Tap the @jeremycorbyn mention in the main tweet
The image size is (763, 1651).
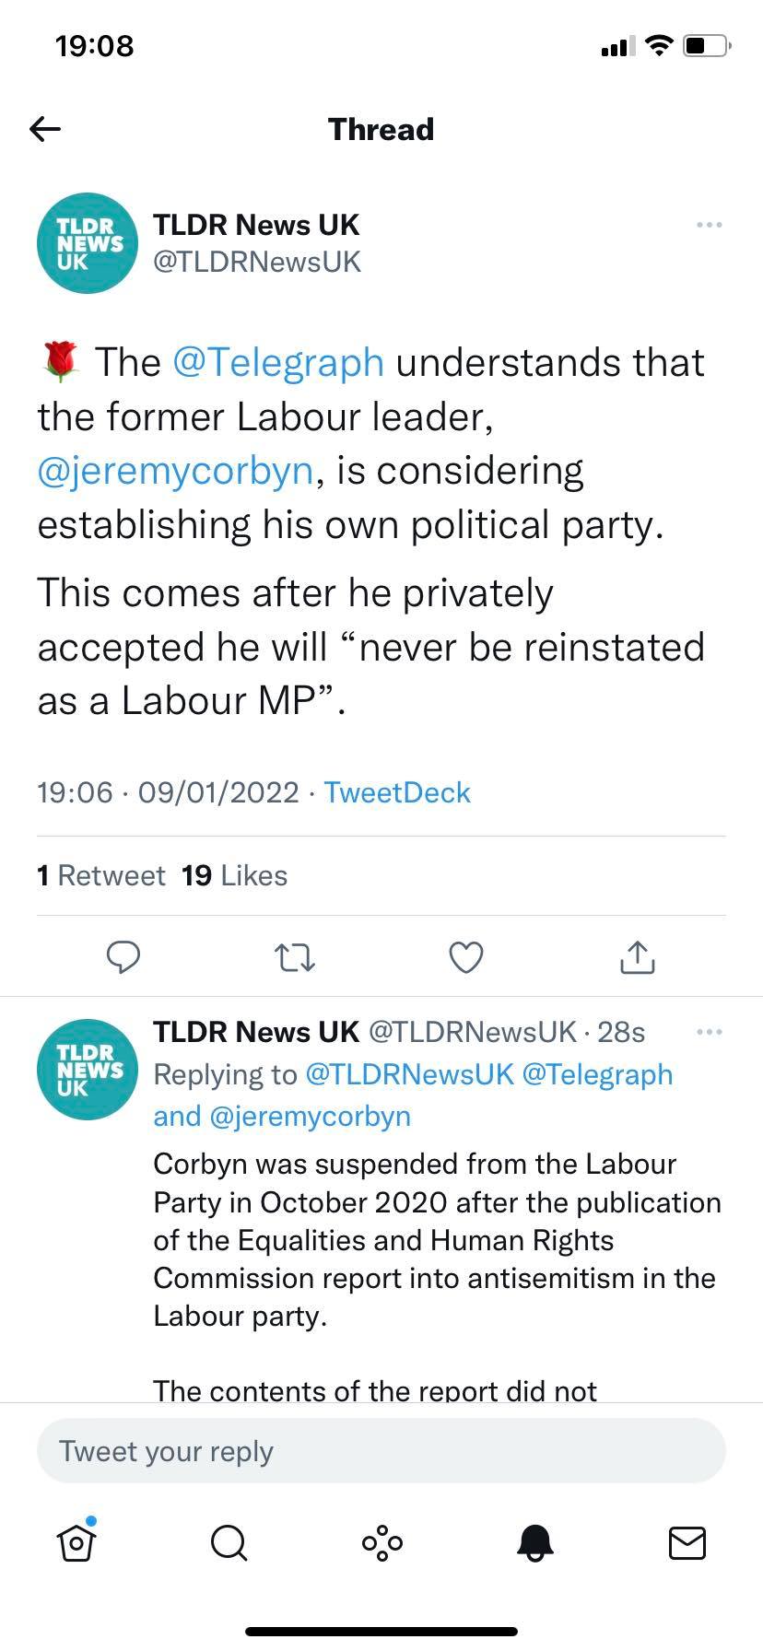175,470
